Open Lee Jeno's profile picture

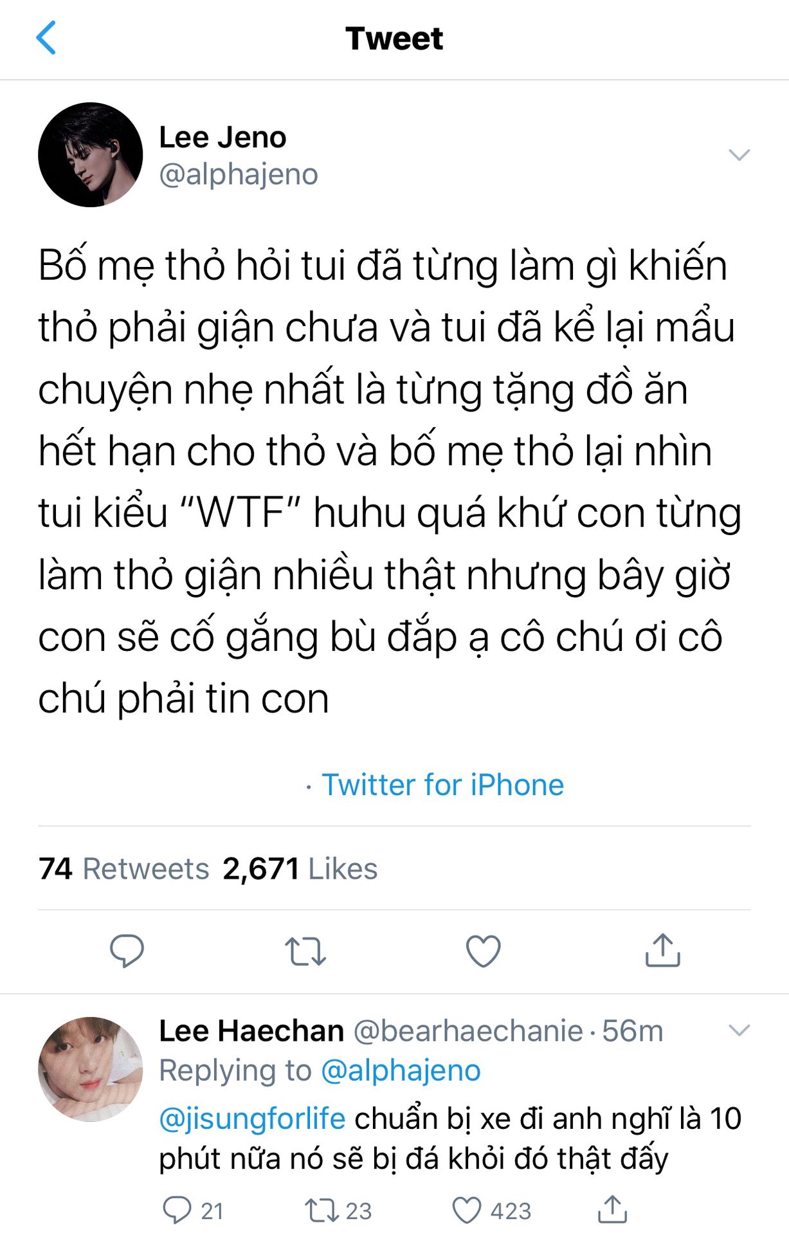pyautogui.click(x=91, y=154)
